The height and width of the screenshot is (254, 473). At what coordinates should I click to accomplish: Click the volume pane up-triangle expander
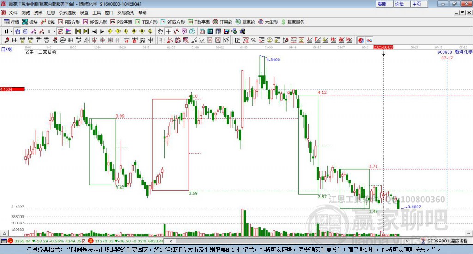(x=4, y=233)
